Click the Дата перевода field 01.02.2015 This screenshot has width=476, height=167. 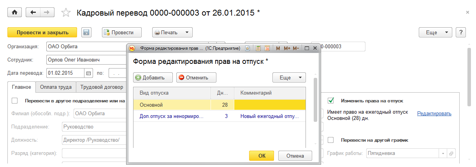pyautogui.click(x=65, y=73)
